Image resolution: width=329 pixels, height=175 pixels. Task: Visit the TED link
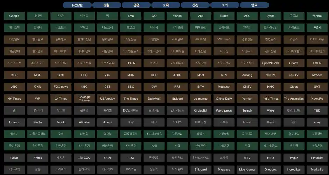(317, 110)
